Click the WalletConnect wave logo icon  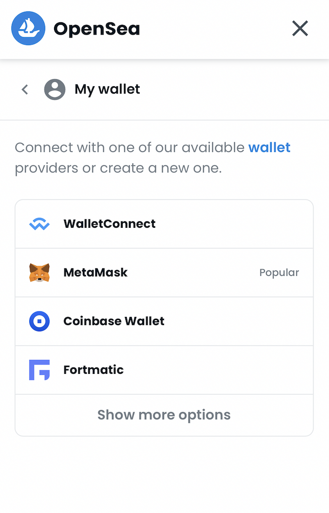coord(39,224)
